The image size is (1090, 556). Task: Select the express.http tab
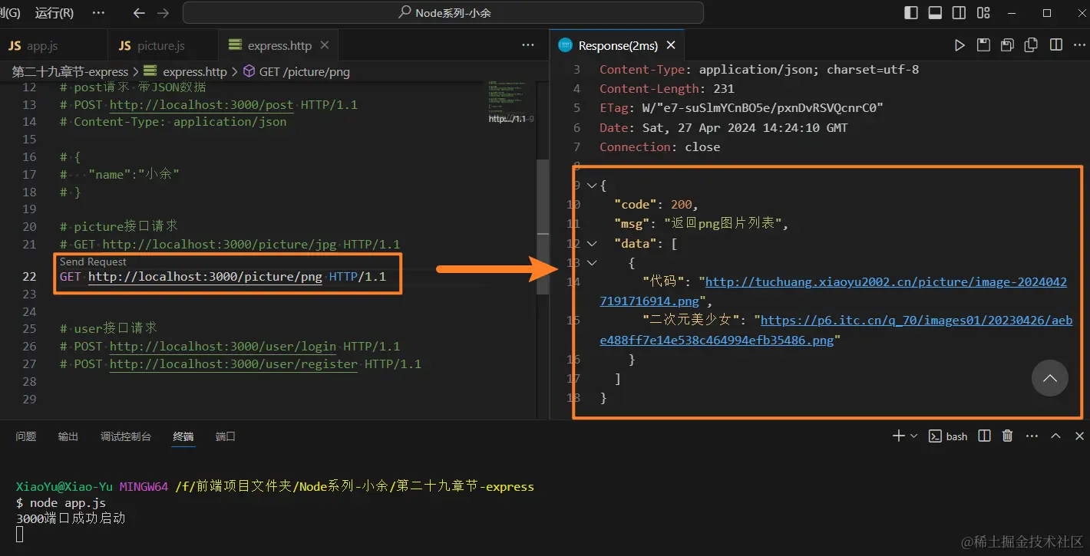(279, 46)
